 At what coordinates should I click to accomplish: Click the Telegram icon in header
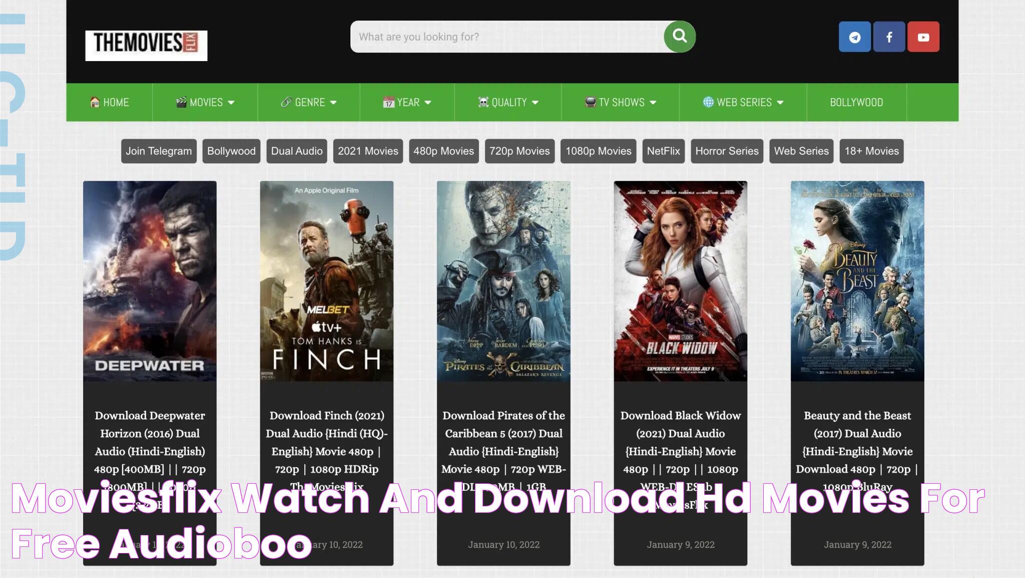pyautogui.click(x=855, y=36)
